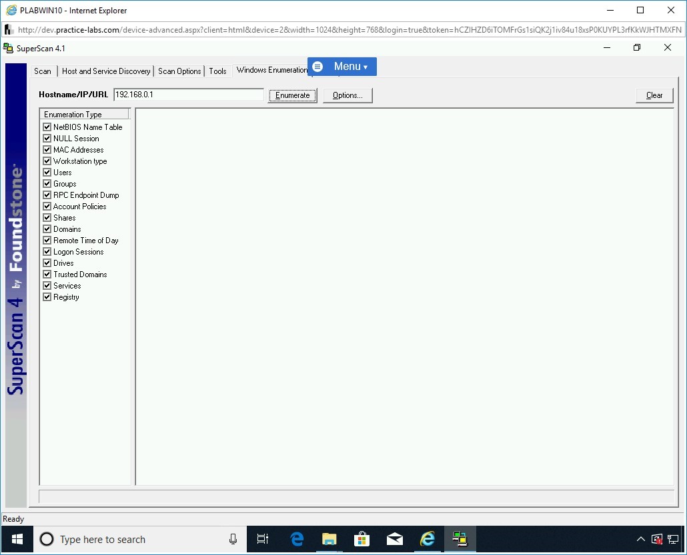Uncheck the NetBIOS Name Table checkbox
This screenshot has height=555, width=687.
47,127
